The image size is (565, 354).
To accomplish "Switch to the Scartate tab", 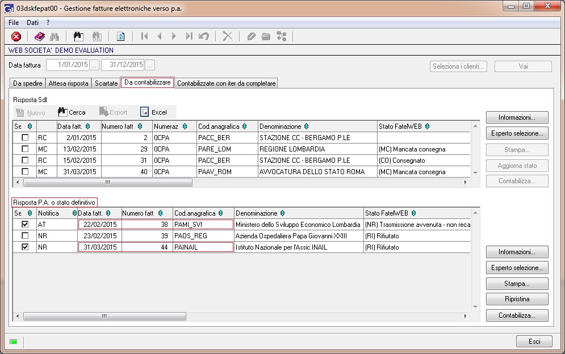I will (106, 83).
